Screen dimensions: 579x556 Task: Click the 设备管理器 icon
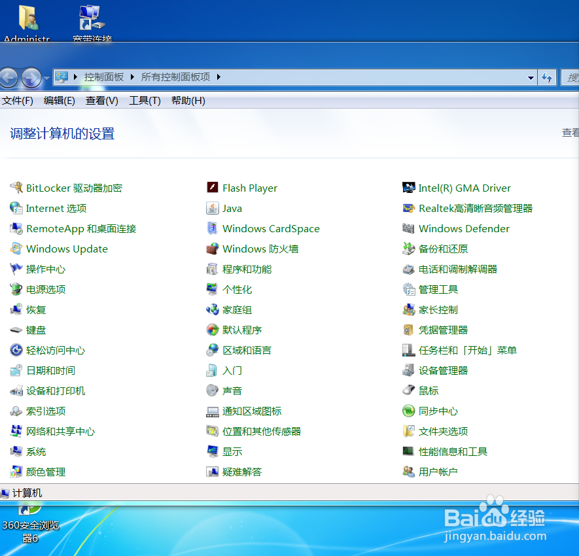pyautogui.click(x=409, y=371)
